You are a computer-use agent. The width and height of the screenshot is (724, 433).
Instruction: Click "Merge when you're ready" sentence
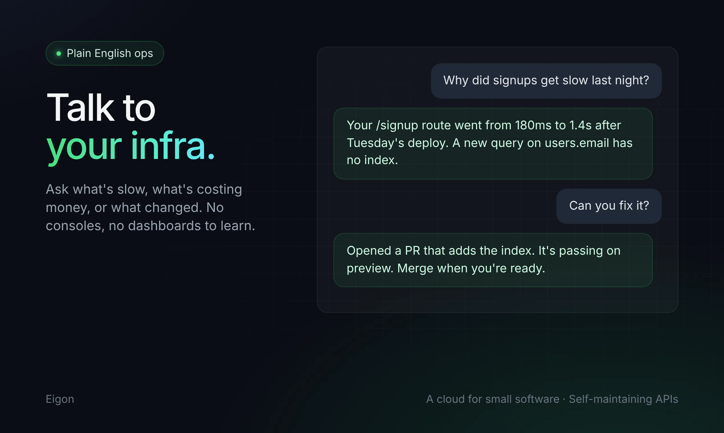click(471, 268)
